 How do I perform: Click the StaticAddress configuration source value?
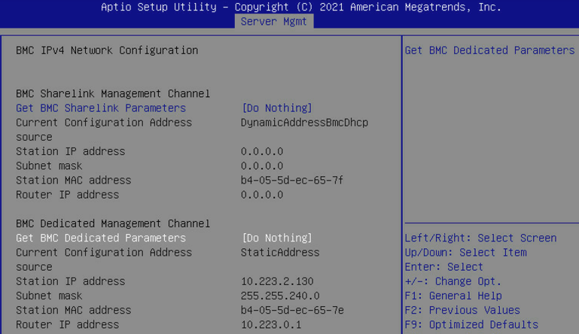(280, 252)
